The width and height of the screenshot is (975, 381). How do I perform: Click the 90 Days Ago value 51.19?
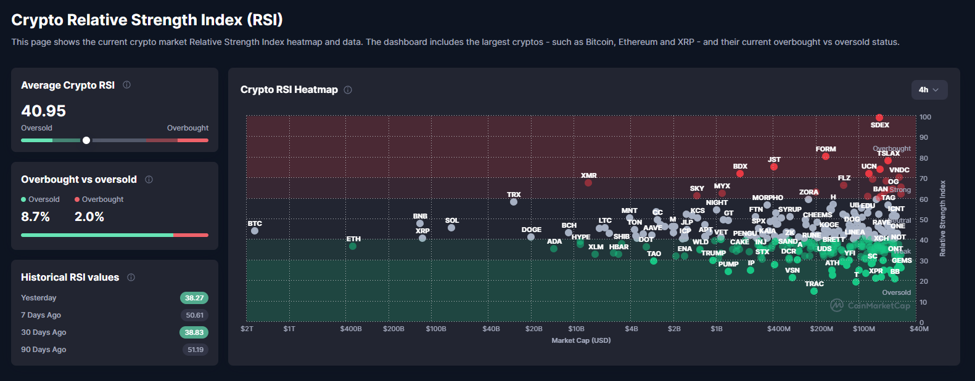[x=195, y=350]
